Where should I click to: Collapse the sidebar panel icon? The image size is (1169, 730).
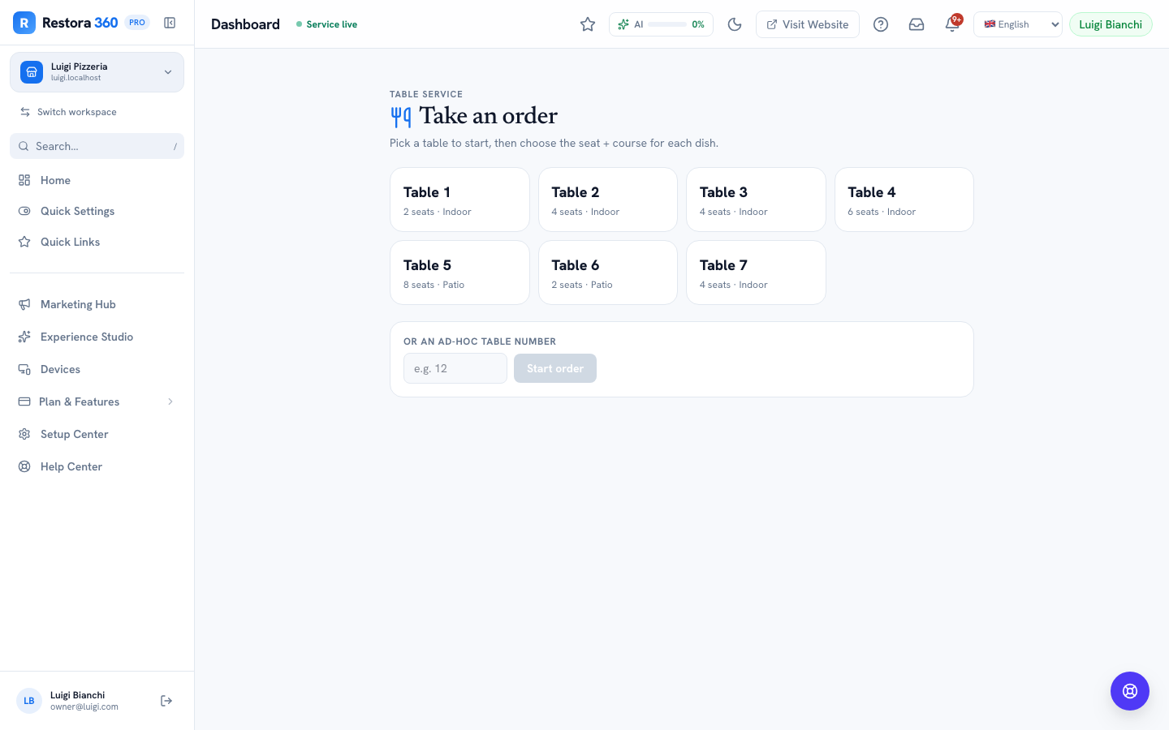pyautogui.click(x=170, y=23)
